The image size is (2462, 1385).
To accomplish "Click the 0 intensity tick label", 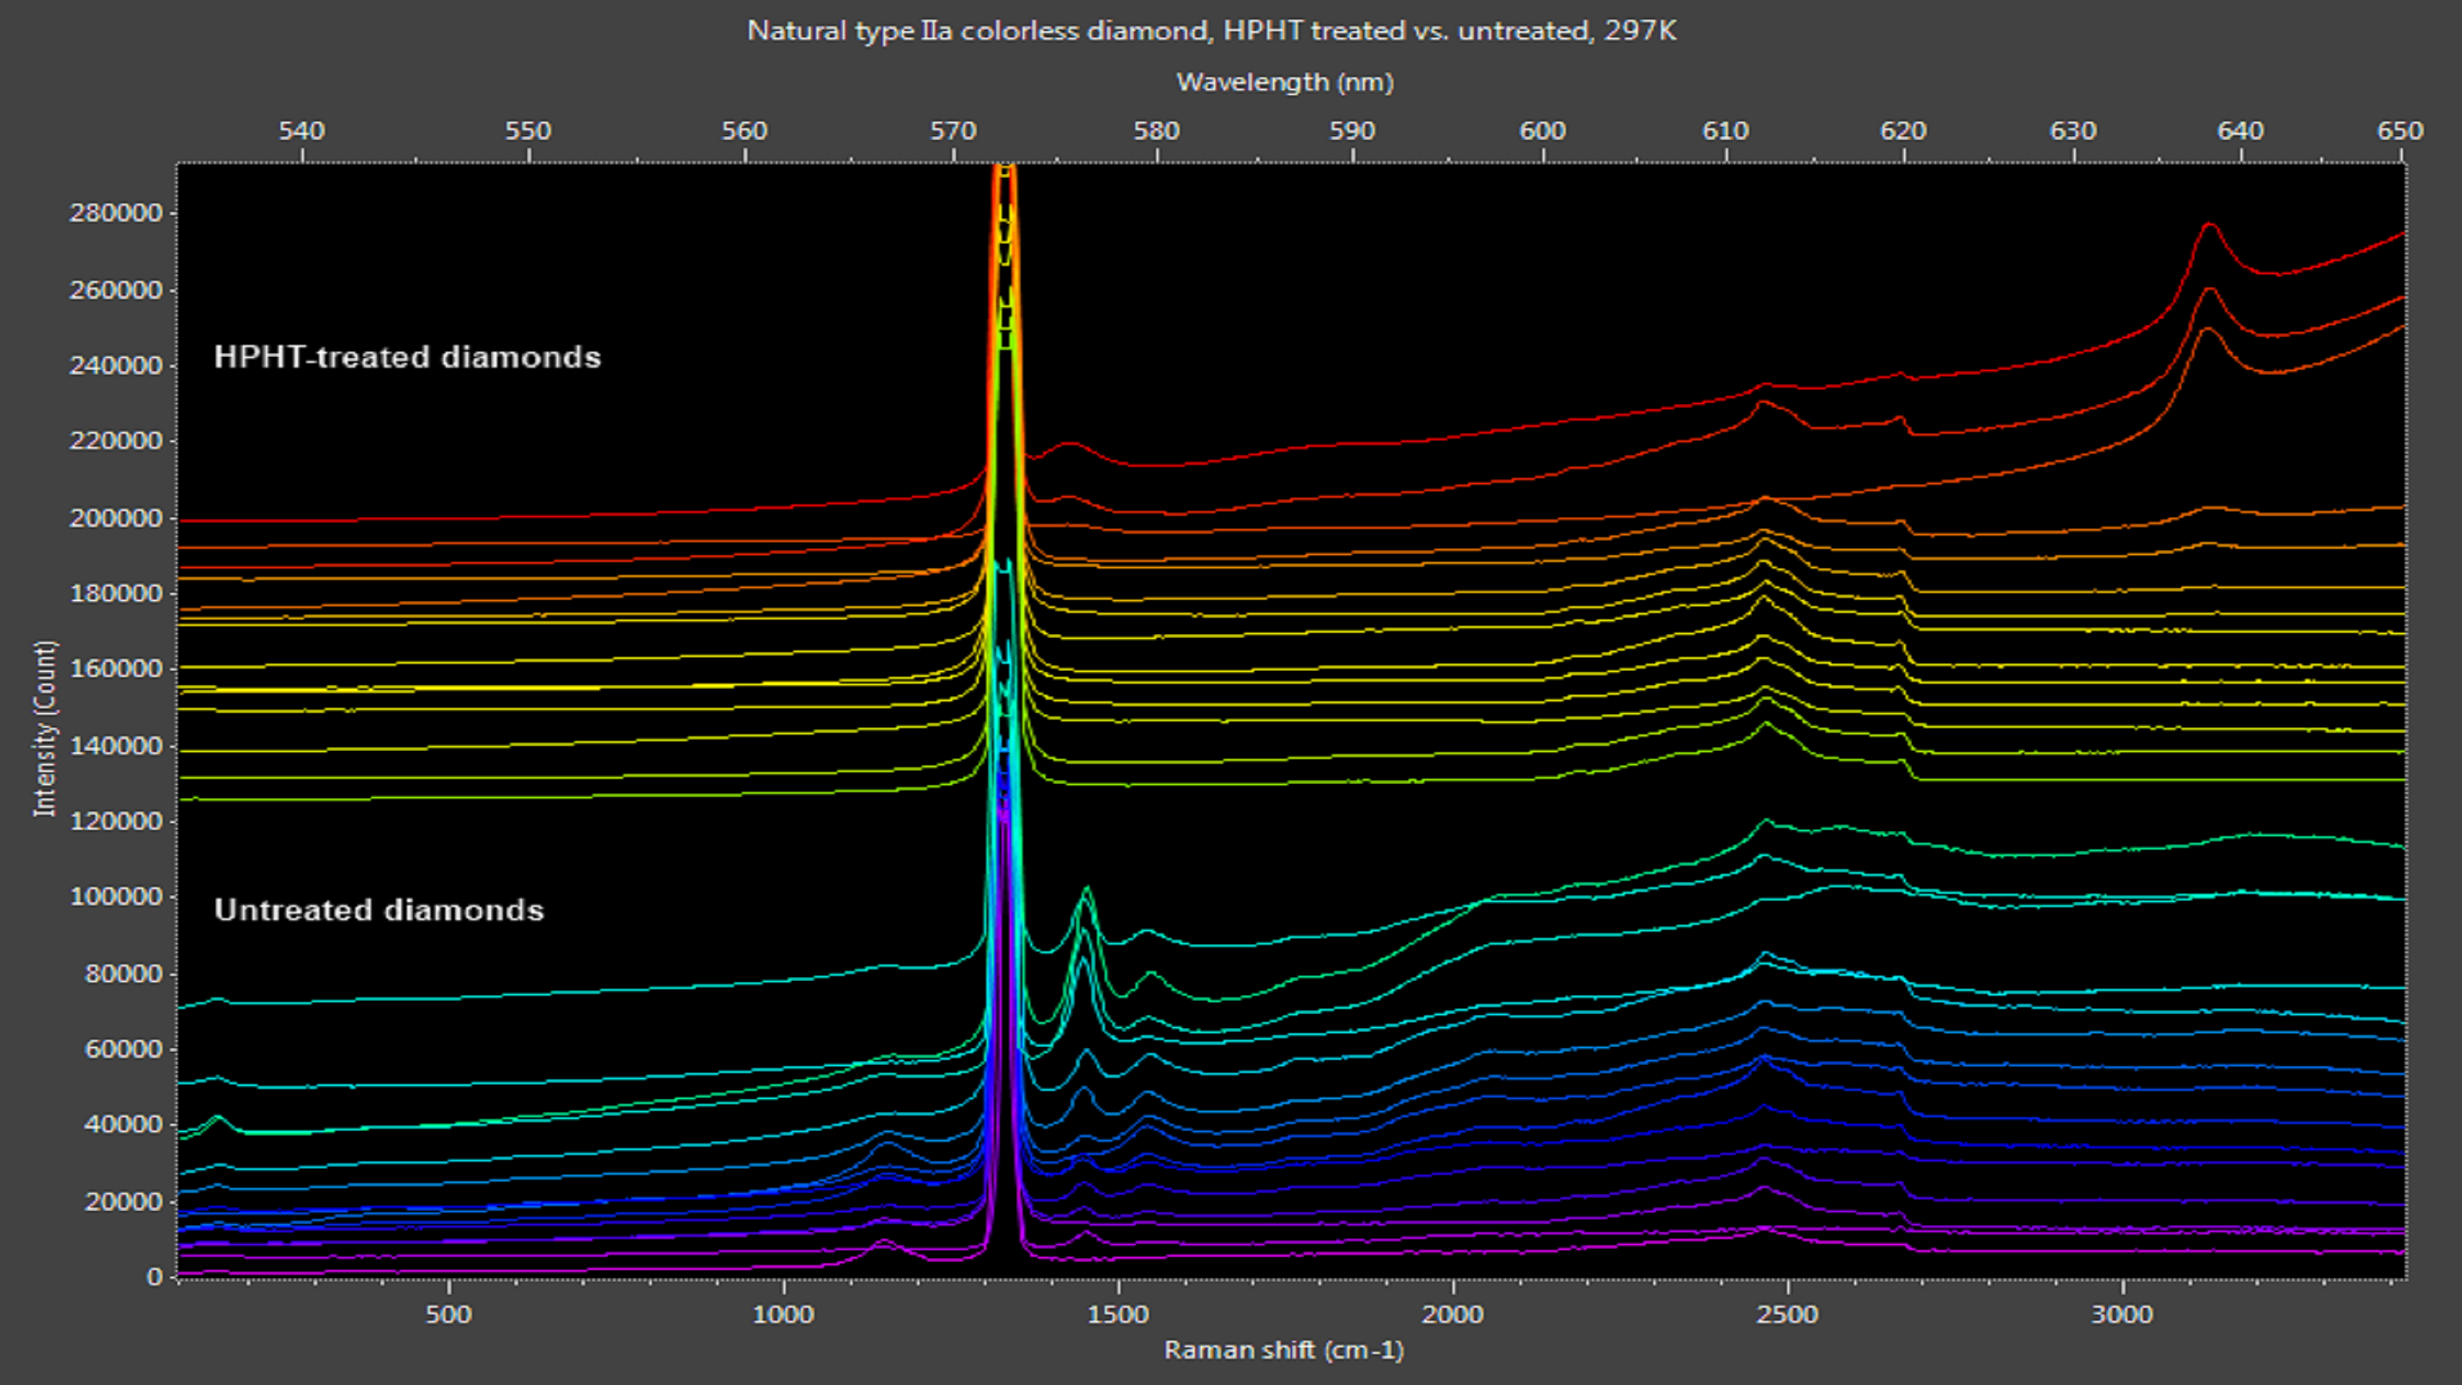I will point(154,1277).
